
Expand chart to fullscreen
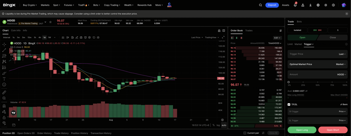[x=224, y=37]
